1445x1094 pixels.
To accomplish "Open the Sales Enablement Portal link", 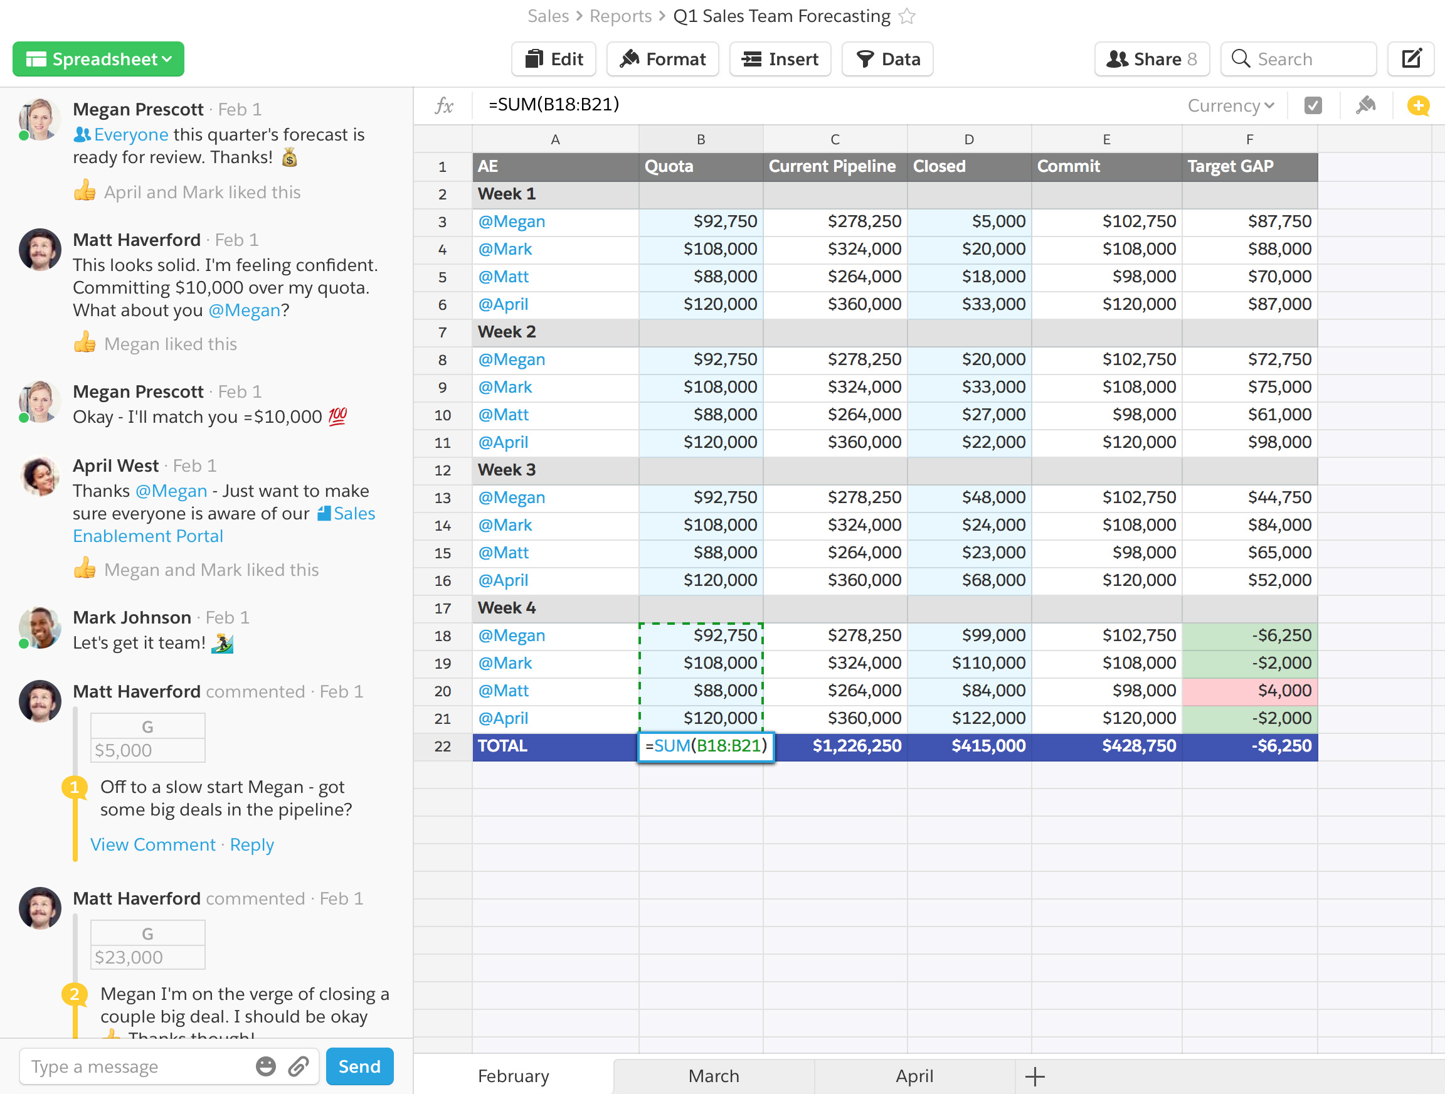I will click(148, 536).
